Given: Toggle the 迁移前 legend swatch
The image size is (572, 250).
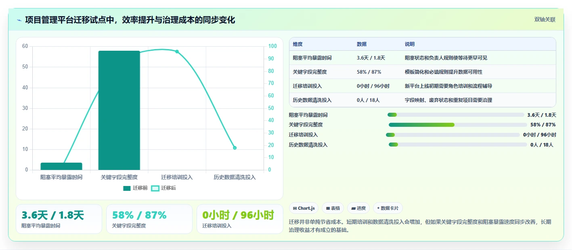Looking at the screenshot, I should click(x=127, y=188).
